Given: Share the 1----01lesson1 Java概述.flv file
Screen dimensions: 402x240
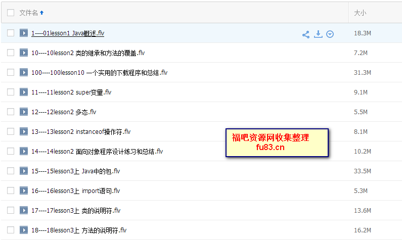Looking at the screenshot, I should pyautogui.click(x=305, y=34).
